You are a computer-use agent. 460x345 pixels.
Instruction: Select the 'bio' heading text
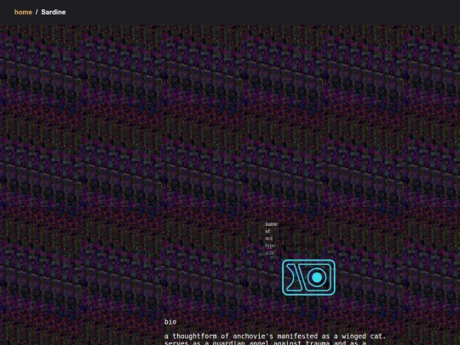tap(170, 322)
